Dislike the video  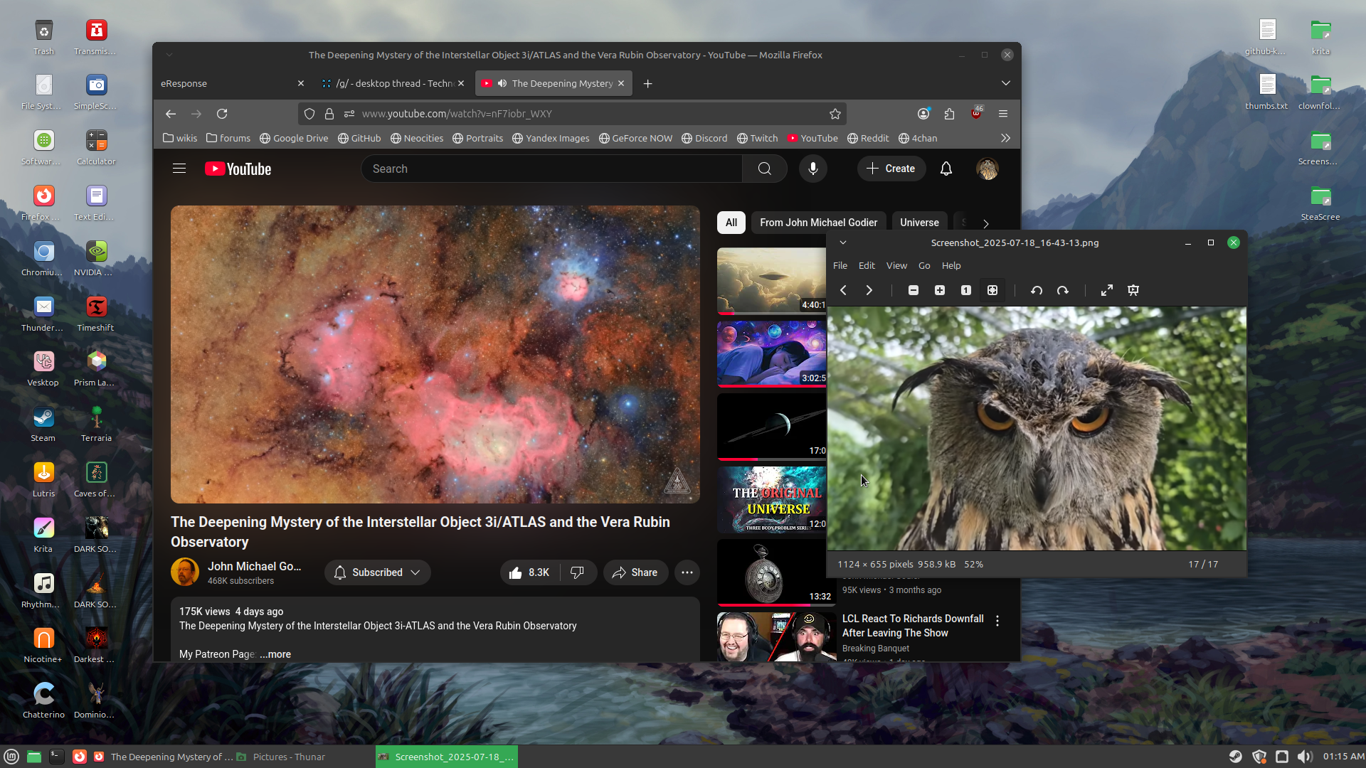click(x=578, y=572)
